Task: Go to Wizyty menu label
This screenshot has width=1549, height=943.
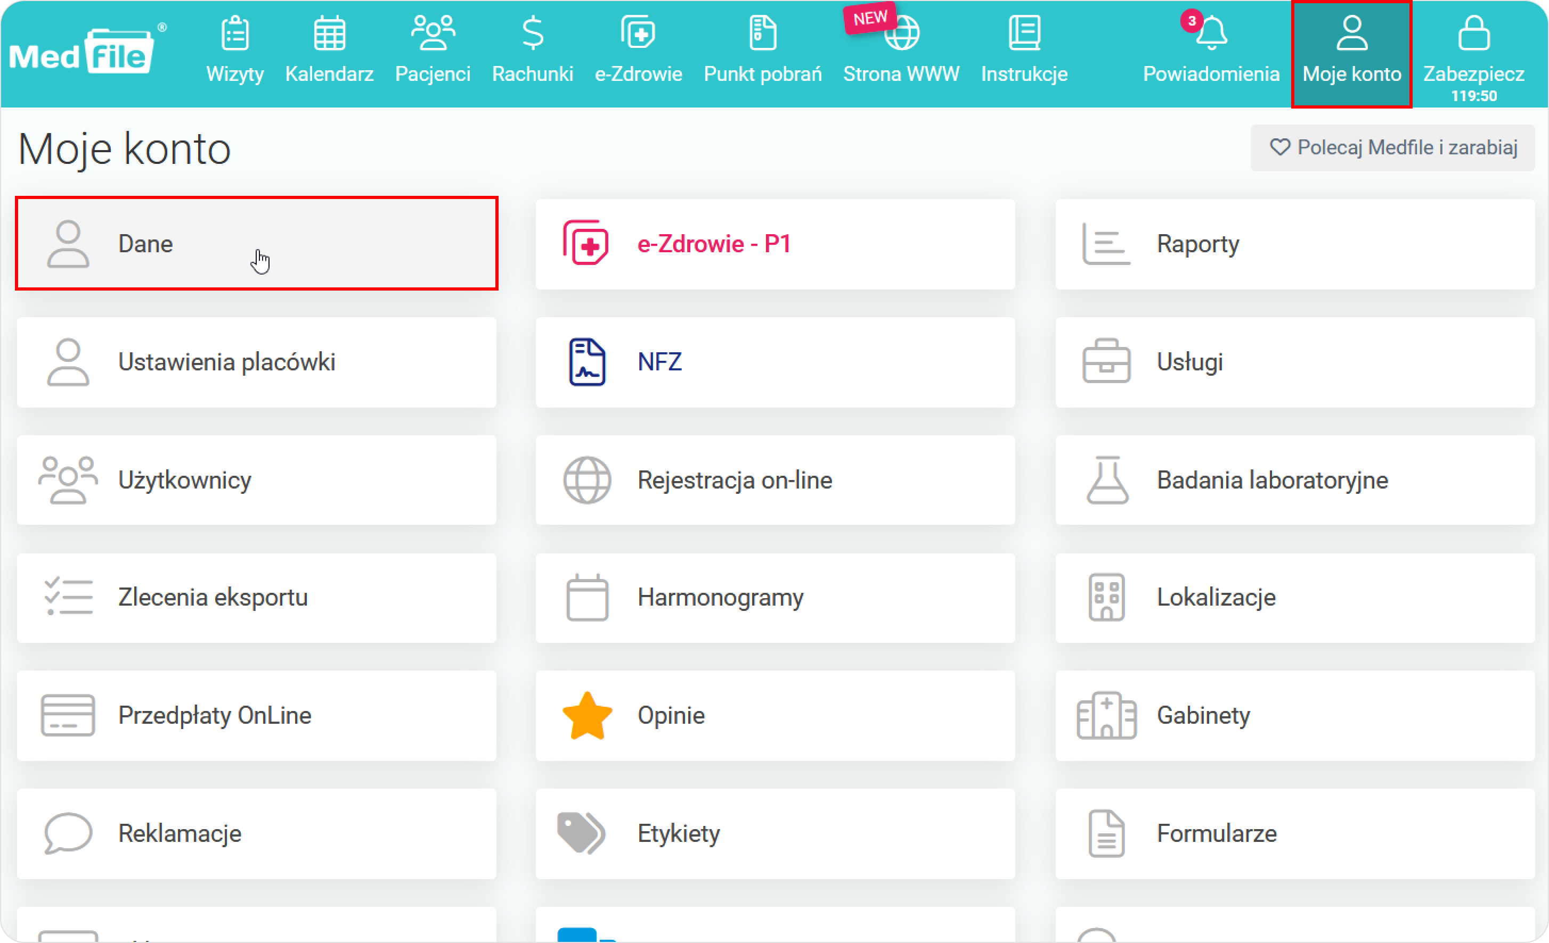Action: (x=235, y=74)
